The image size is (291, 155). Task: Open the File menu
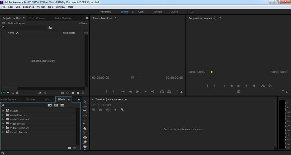click(3, 7)
